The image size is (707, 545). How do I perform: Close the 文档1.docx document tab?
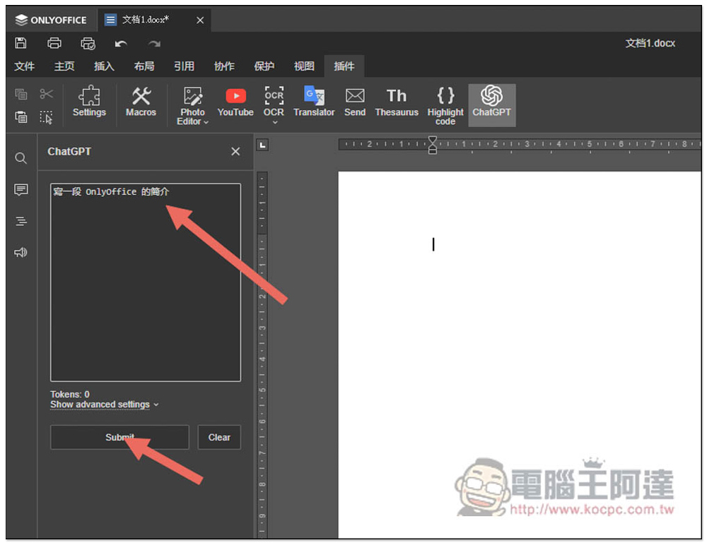[200, 20]
